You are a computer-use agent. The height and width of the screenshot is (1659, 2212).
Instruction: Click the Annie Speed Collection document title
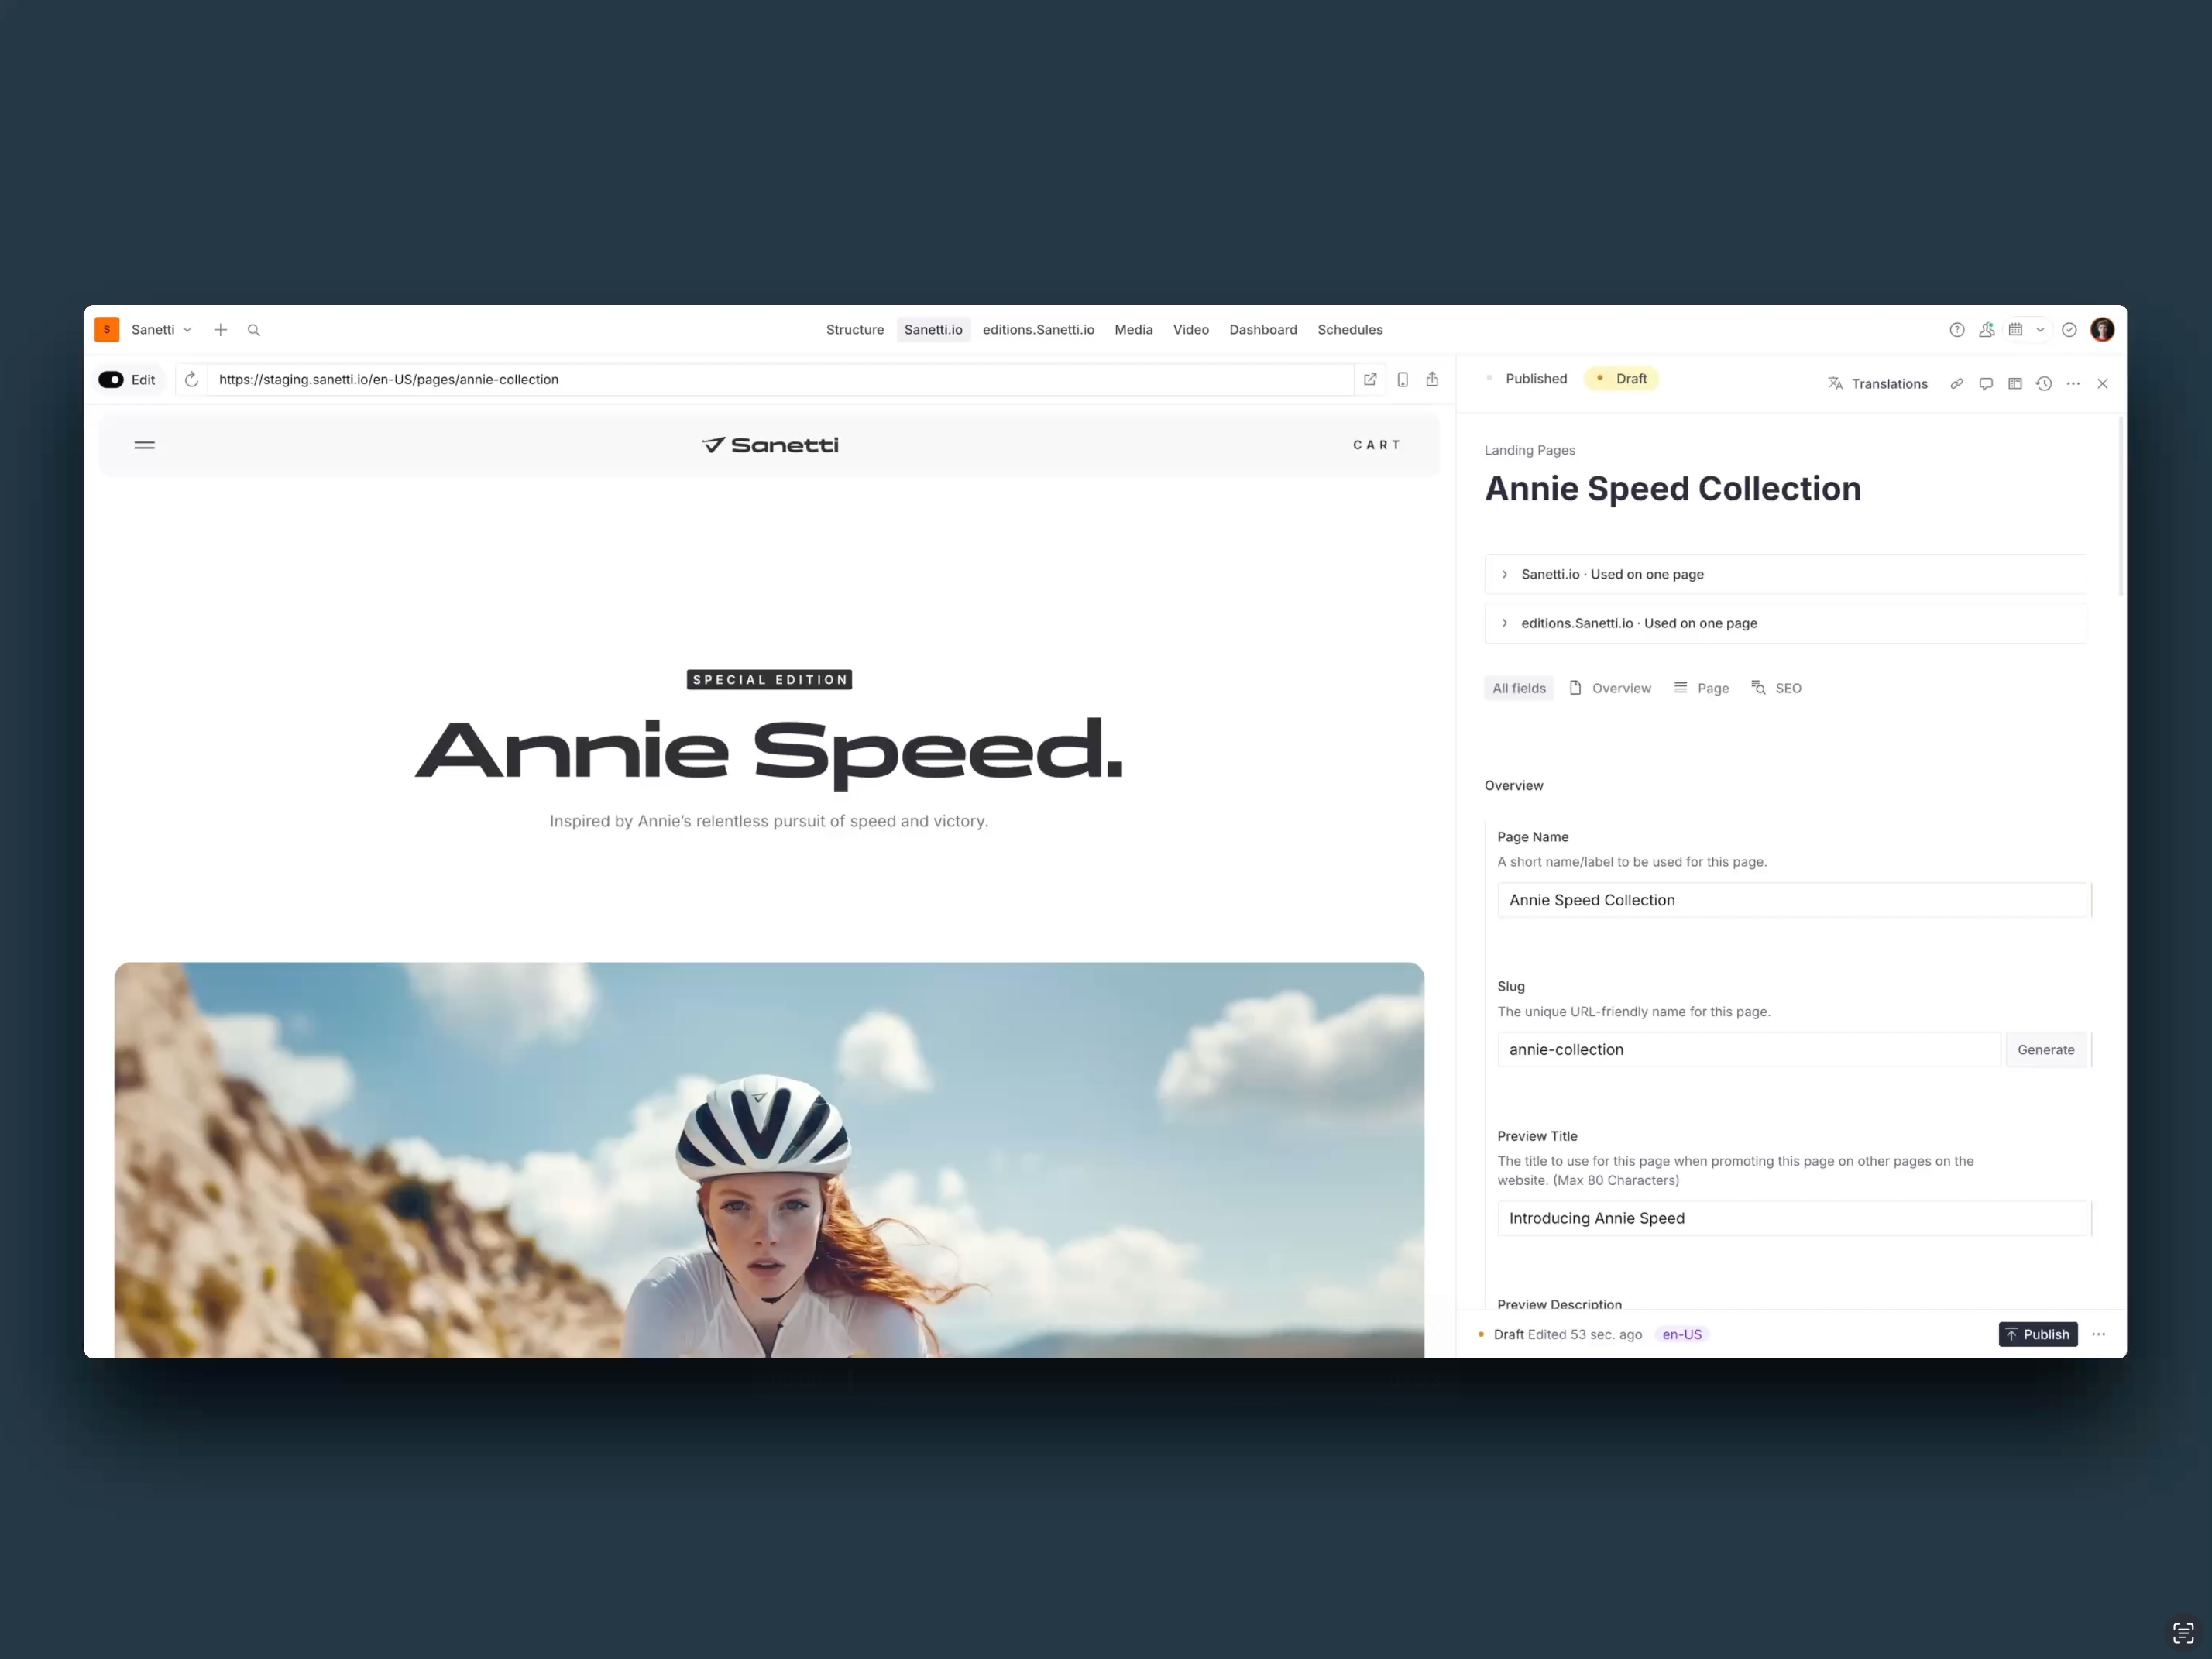pos(1672,489)
